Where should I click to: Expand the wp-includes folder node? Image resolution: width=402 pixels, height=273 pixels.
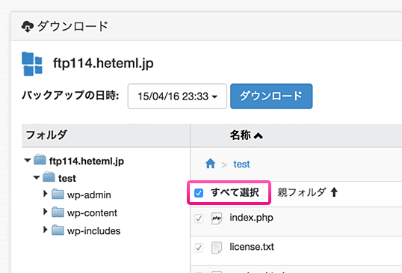coord(46,230)
